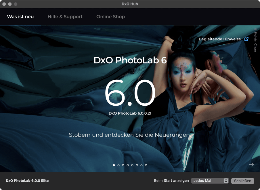
Task: Select the third carousel page dot
Action: (x=123, y=165)
